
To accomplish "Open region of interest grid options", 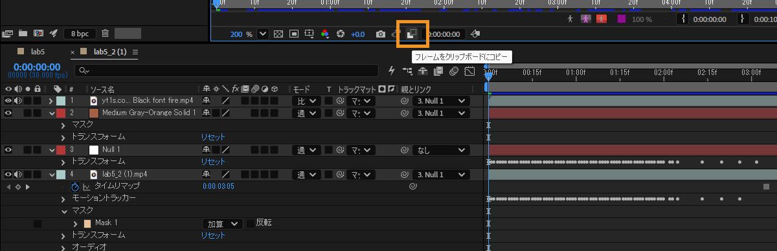I will tap(310, 34).
